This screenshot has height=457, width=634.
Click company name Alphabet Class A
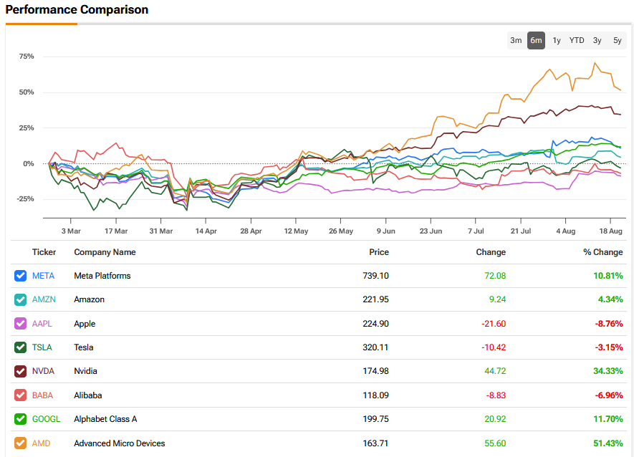(x=105, y=419)
